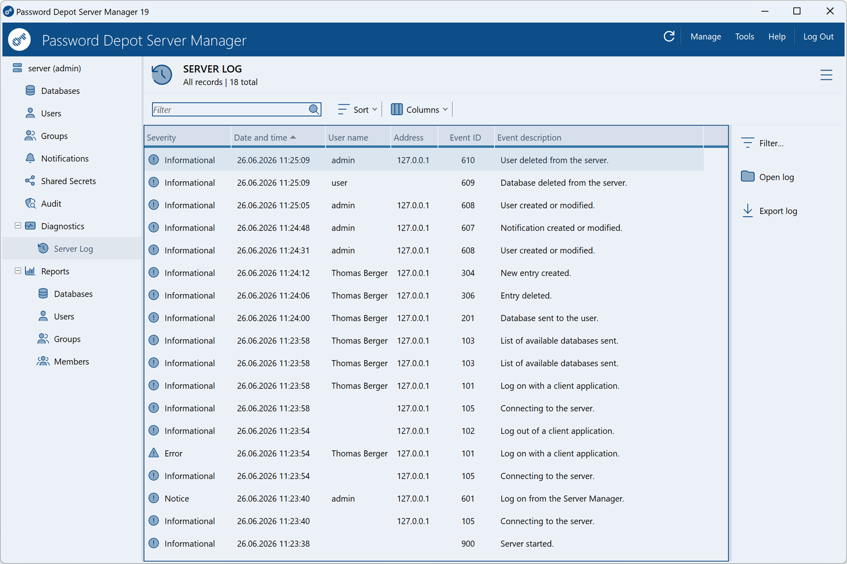Select the 'Server started.' row
The width and height of the screenshot is (847, 564).
424,543
